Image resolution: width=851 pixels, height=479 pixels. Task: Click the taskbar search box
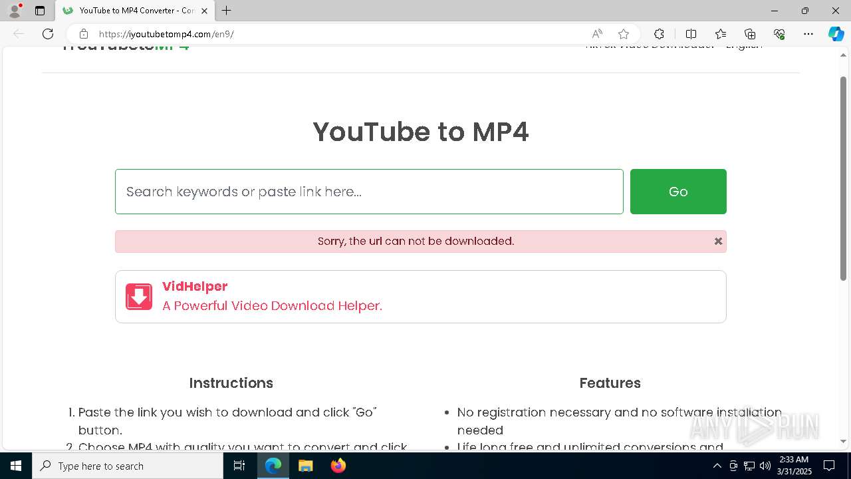click(128, 466)
